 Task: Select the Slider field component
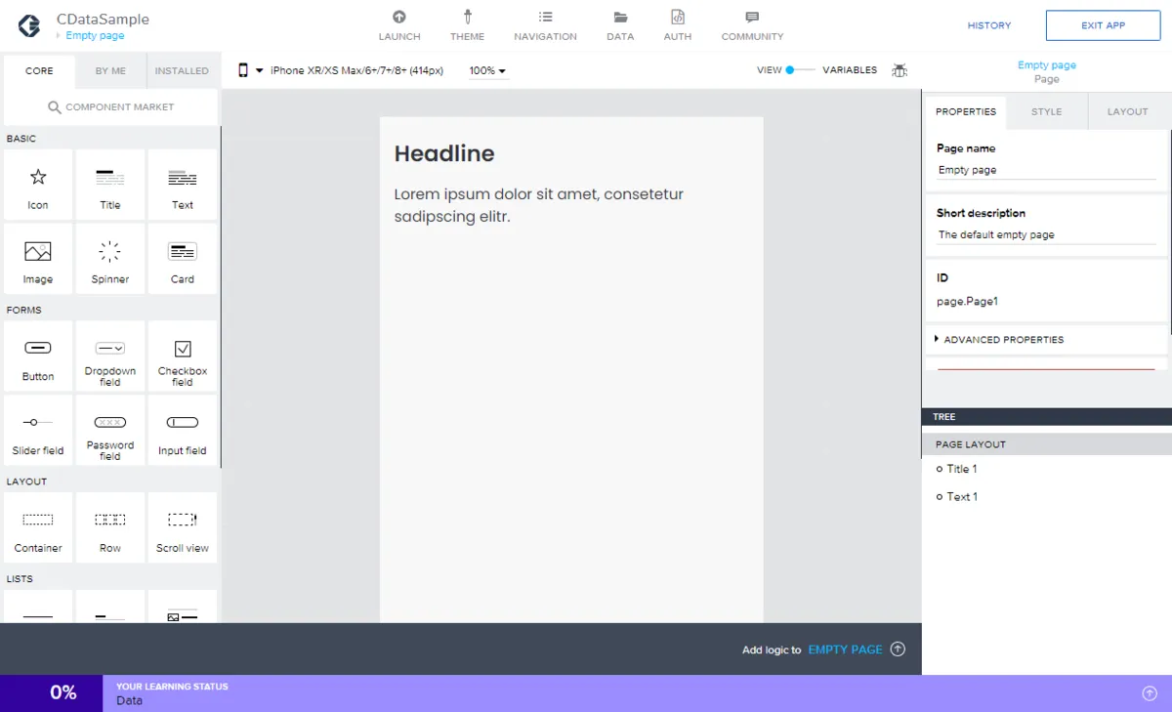[x=38, y=431]
